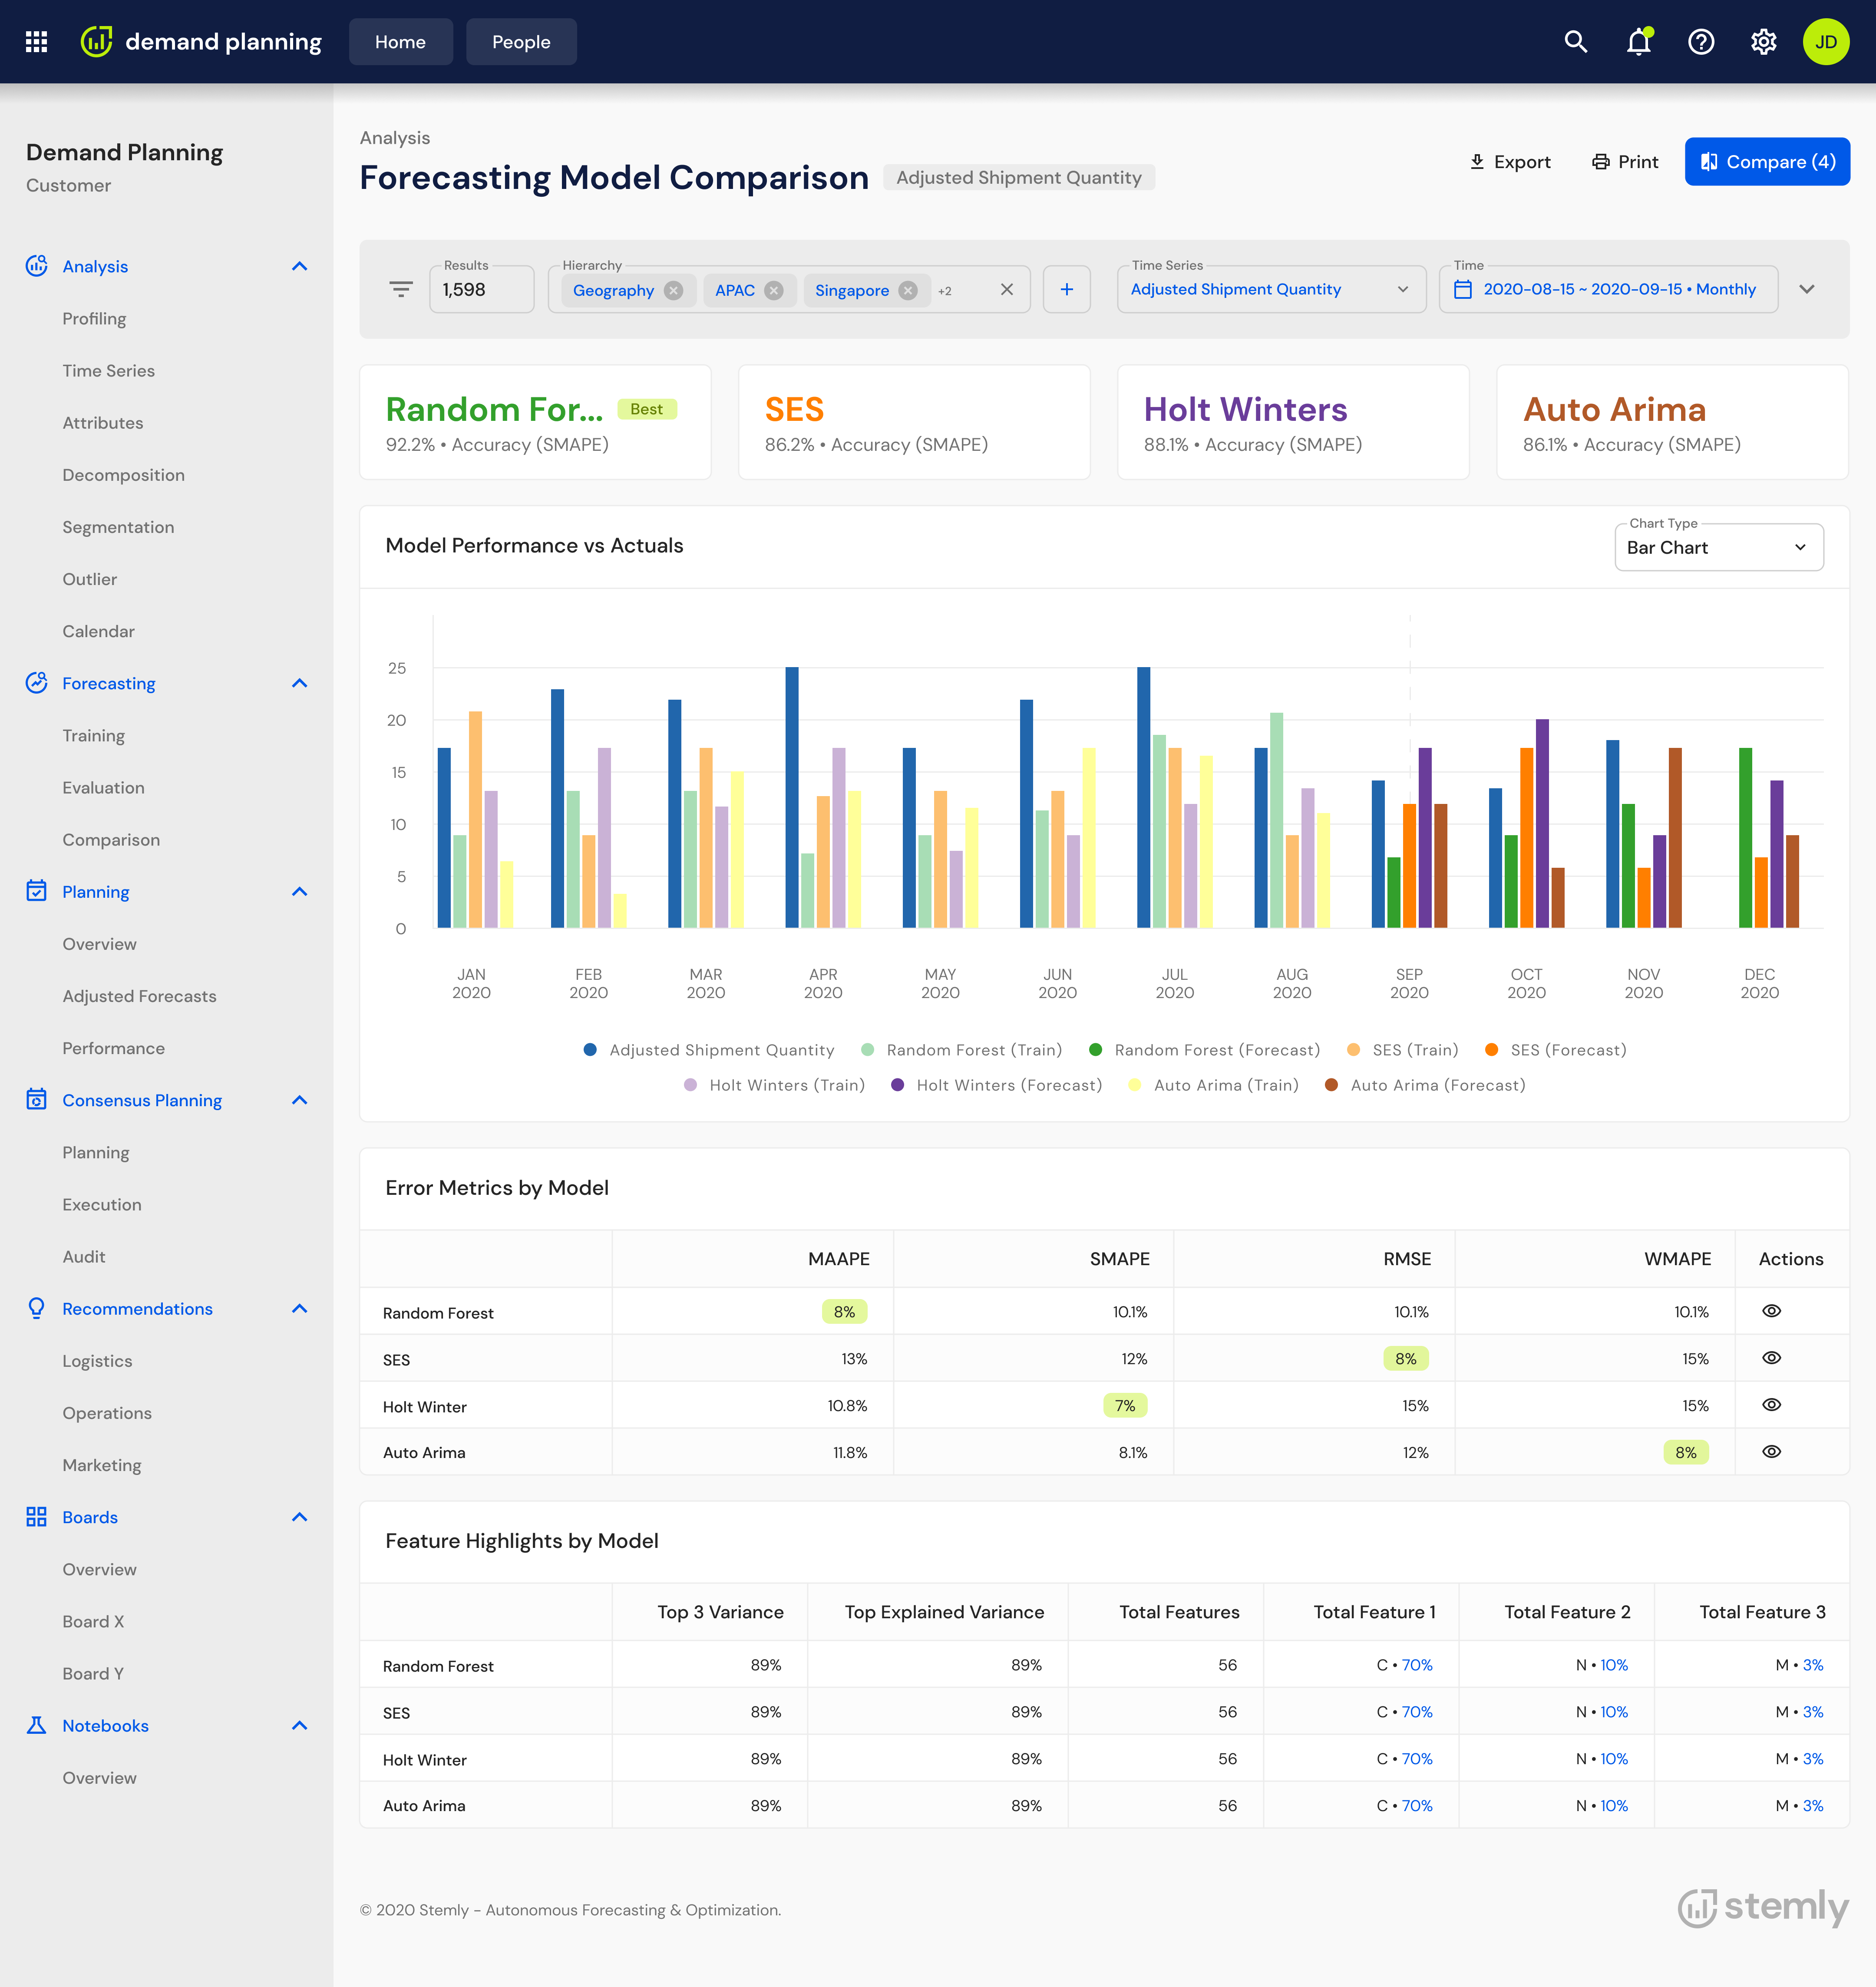Click the Notebooks flask icon
1876x1987 pixels.
click(x=37, y=1725)
